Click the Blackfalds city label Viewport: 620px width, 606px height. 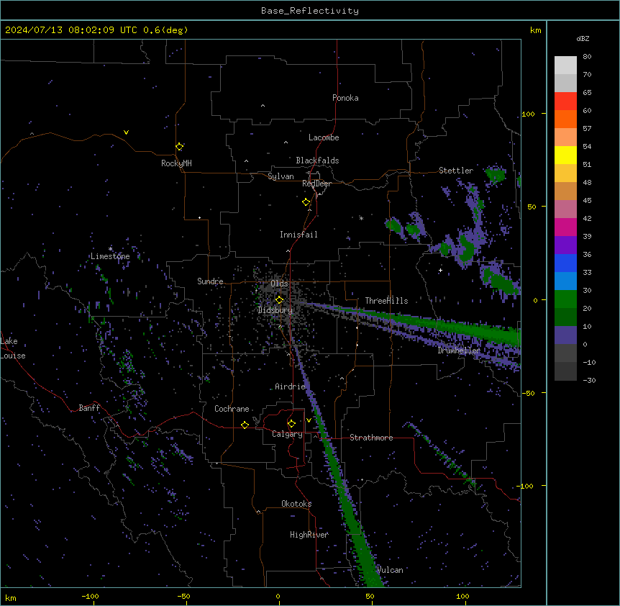click(317, 160)
